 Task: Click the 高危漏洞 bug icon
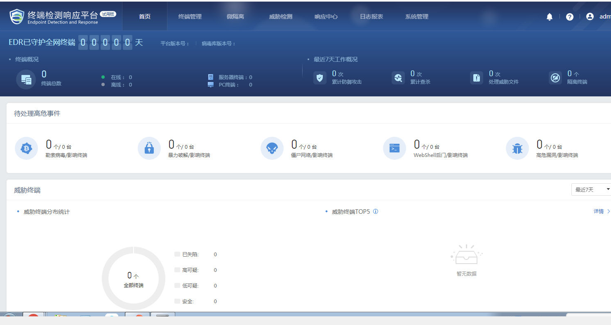pyautogui.click(x=517, y=148)
